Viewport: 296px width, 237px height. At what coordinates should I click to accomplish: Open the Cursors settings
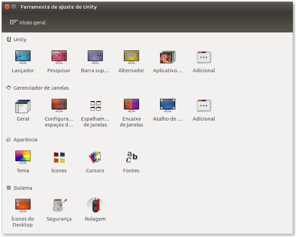point(95,158)
